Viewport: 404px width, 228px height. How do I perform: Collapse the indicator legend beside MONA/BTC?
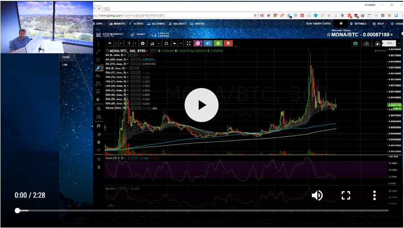(x=107, y=51)
